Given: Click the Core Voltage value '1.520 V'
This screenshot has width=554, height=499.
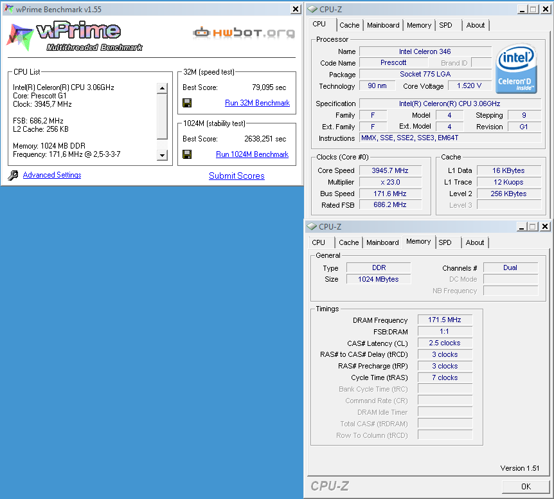Looking at the screenshot, I should pos(469,86).
